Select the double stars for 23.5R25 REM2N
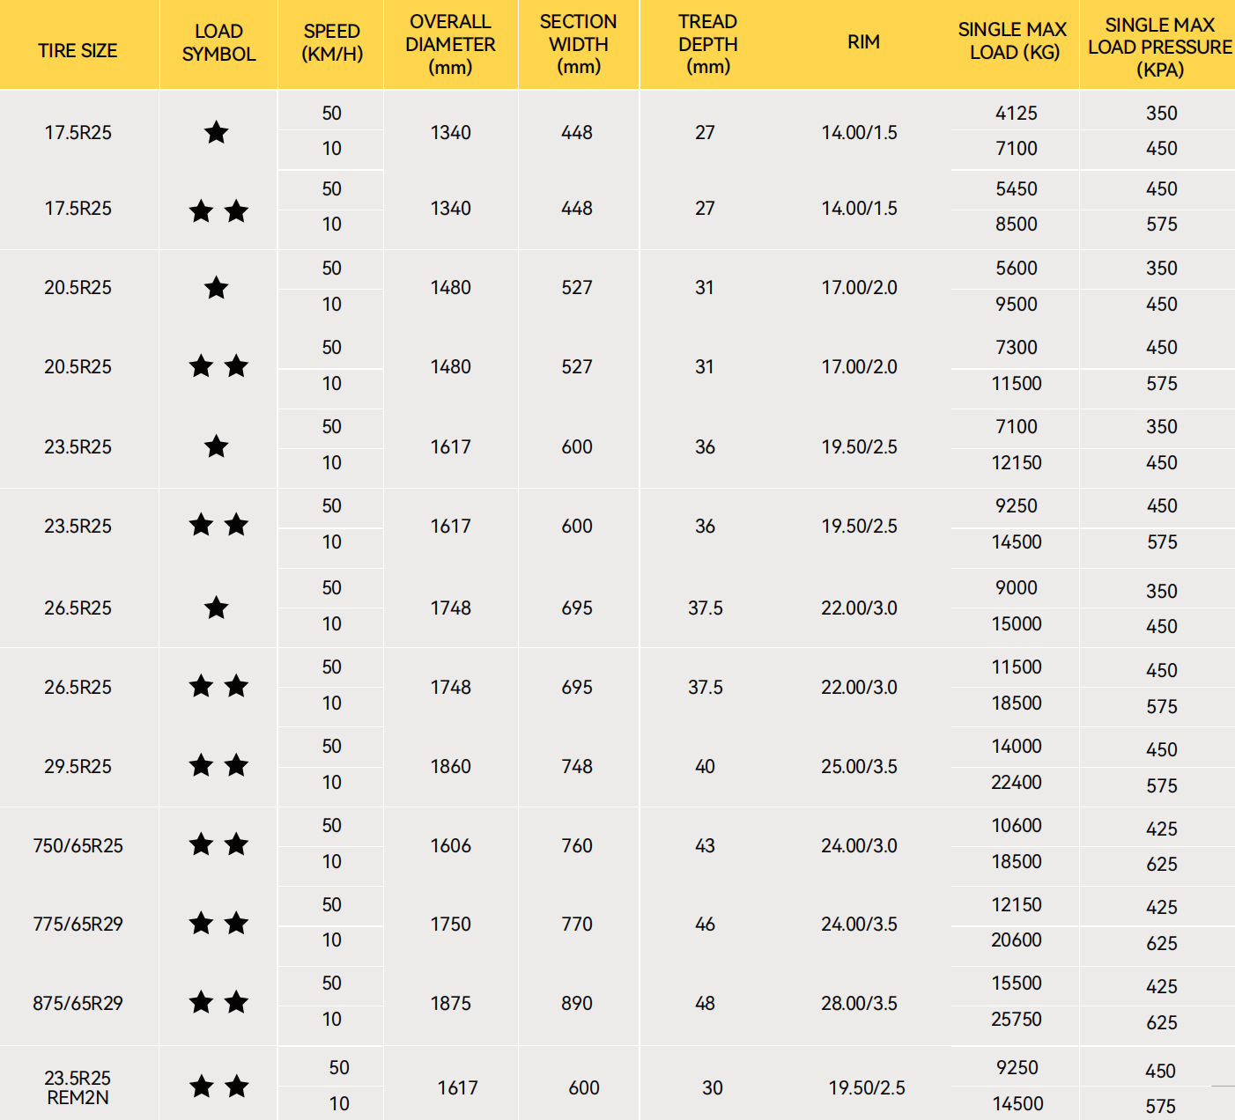The image size is (1235, 1120). (x=218, y=1087)
